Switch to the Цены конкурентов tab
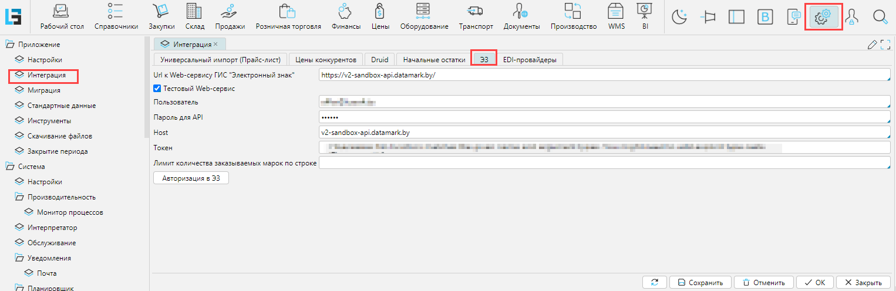This screenshot has width=896, height=291. pyautogui.click(x=326, y=59)
